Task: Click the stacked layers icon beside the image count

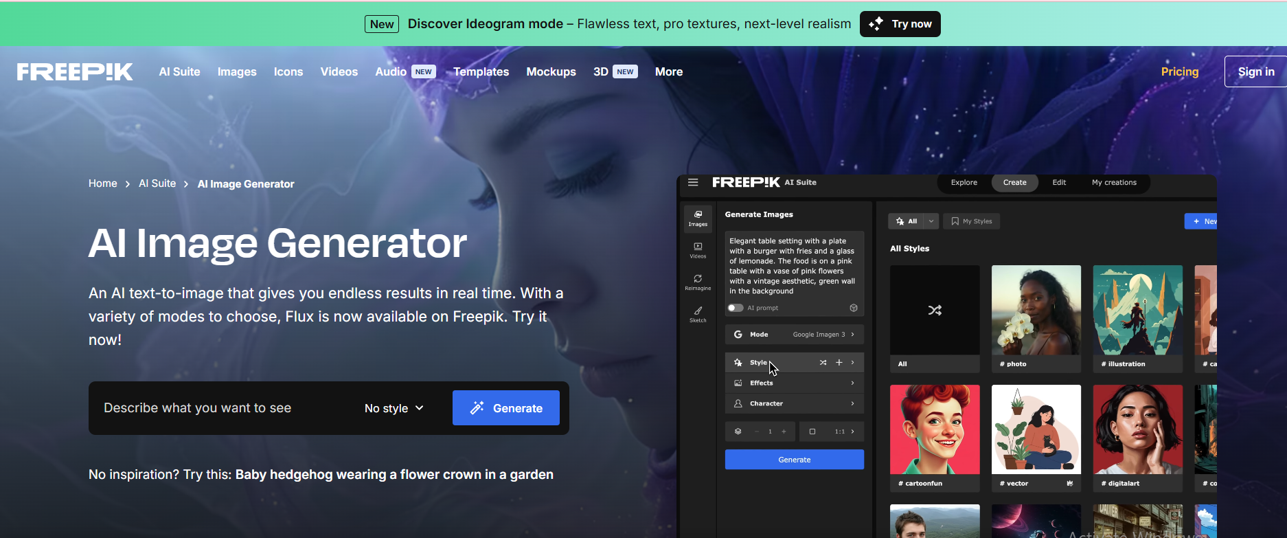Action: pyautogui.click(x=738, y=431)
